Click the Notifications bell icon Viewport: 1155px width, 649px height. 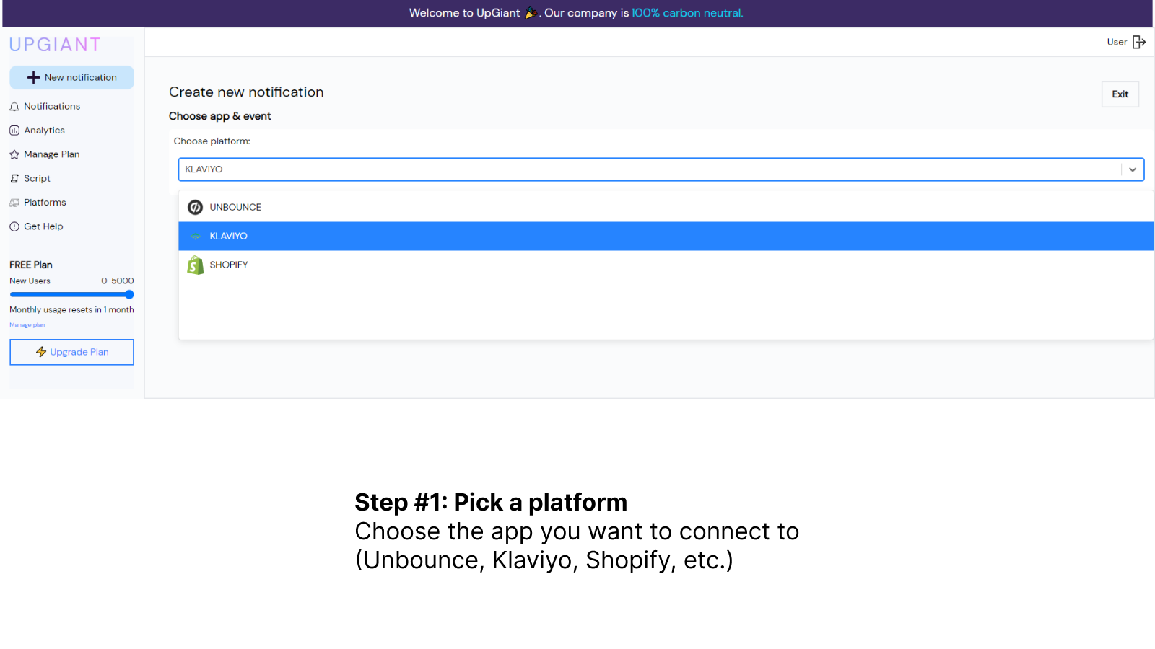[14, 107]
